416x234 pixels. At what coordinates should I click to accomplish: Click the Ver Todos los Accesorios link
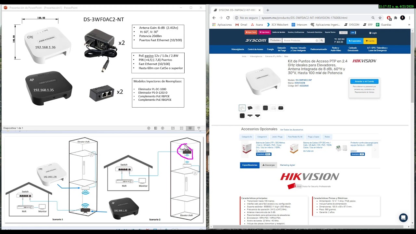coord(292,130)
